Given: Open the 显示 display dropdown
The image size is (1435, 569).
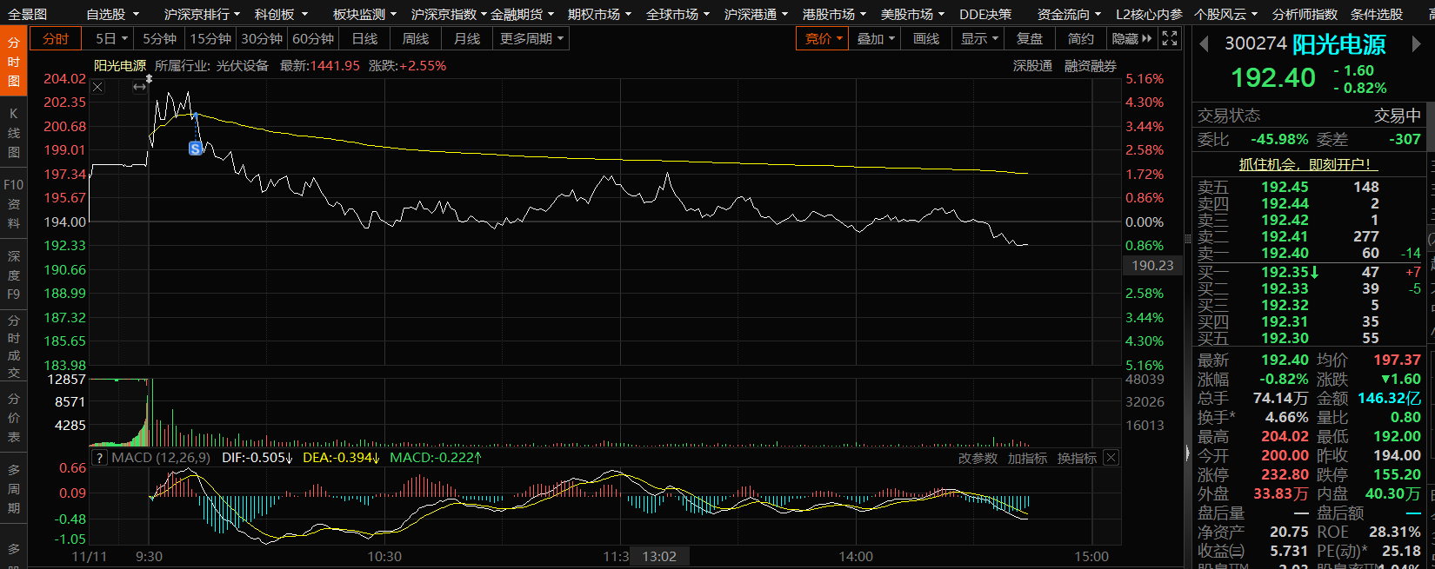Looking at the screenshot, I should coord(978,39).
